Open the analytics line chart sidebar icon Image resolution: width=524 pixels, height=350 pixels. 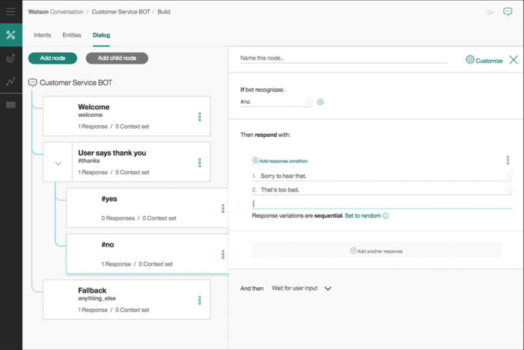pyautogui.click(x=10, y=82)
